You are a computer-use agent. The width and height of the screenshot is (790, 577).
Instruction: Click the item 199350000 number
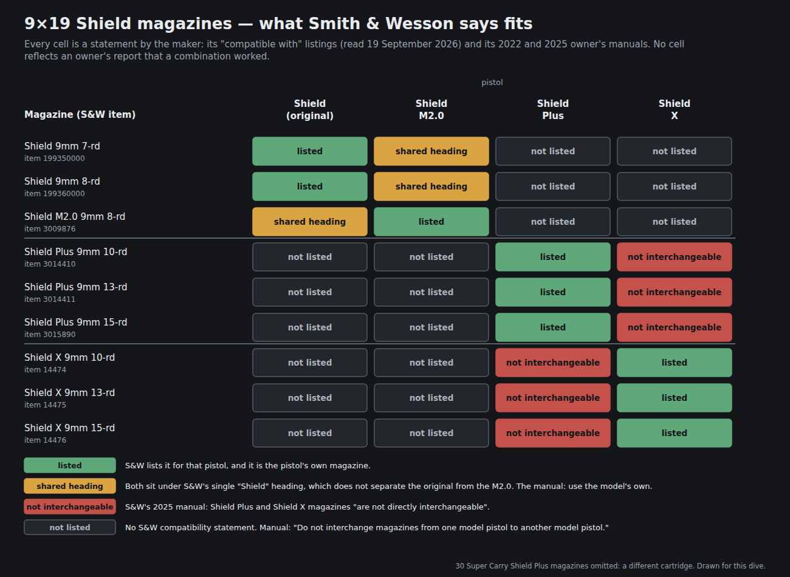coord(55,159)
